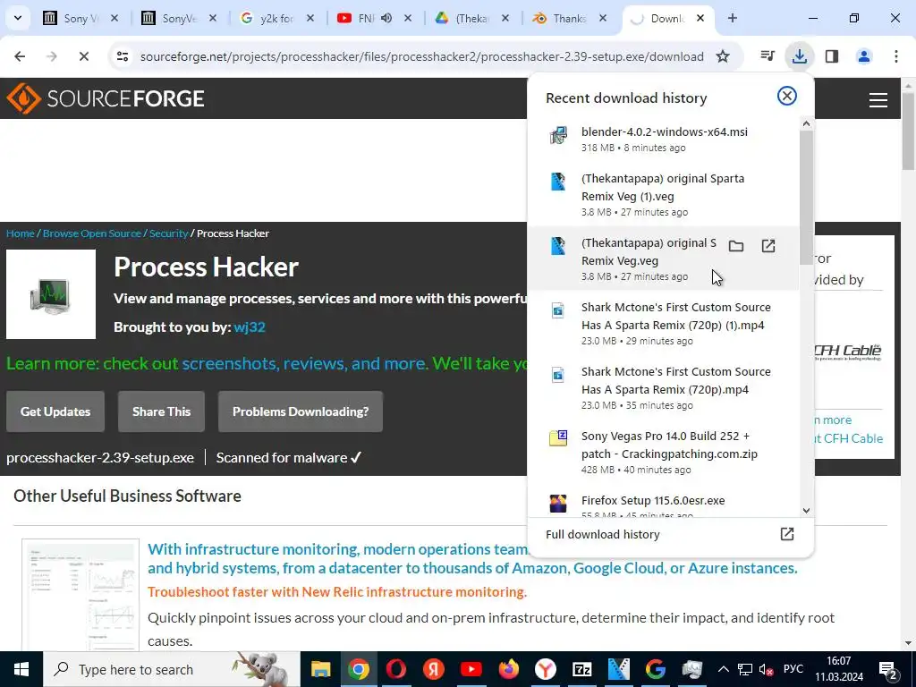916x687 pixels.
Task: Open Opera browser from taskbar
Action: click(395, 669)
